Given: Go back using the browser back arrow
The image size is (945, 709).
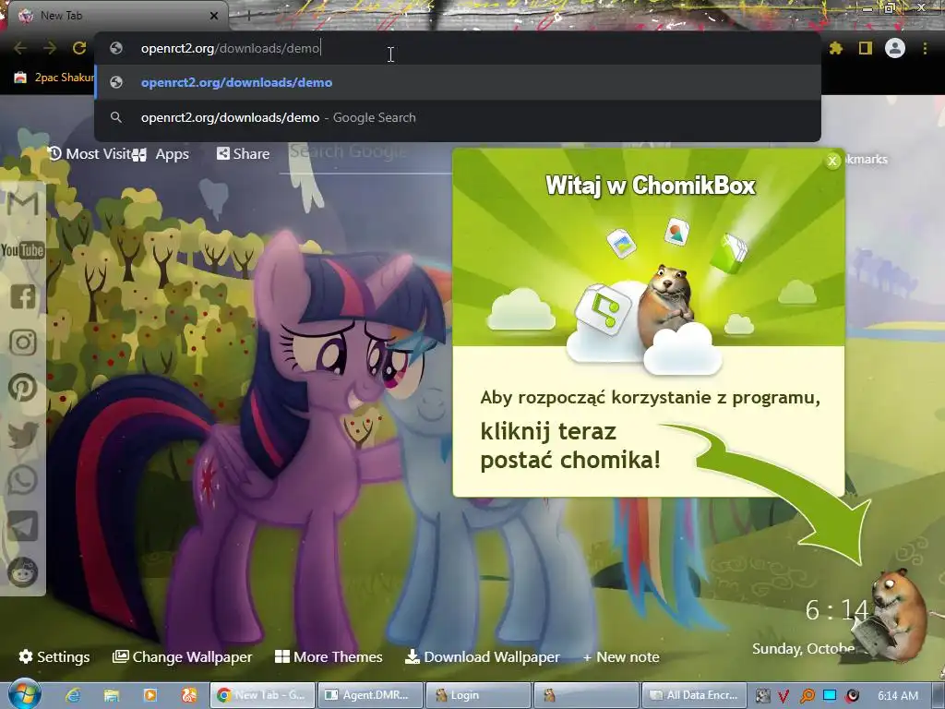Looking at the screenshot, I should pos(20,48).
